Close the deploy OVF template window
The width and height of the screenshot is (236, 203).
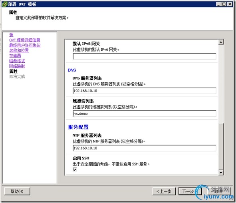click(x=230, y=4)
